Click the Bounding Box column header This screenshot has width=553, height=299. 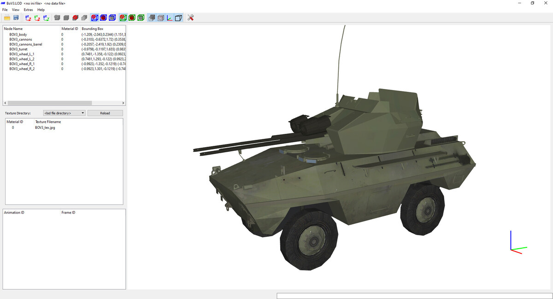92,29
